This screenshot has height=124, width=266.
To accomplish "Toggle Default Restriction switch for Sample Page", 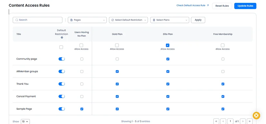I will [x=61, y=109].
